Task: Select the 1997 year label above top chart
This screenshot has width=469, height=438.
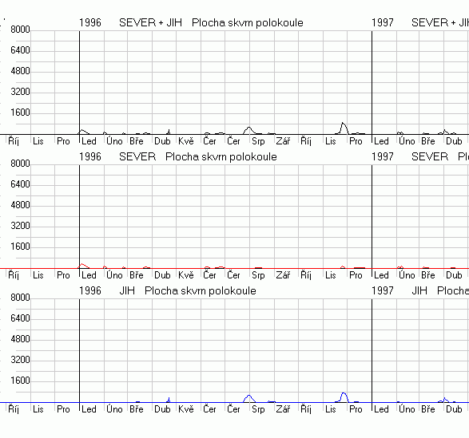Action: point(382,22)
